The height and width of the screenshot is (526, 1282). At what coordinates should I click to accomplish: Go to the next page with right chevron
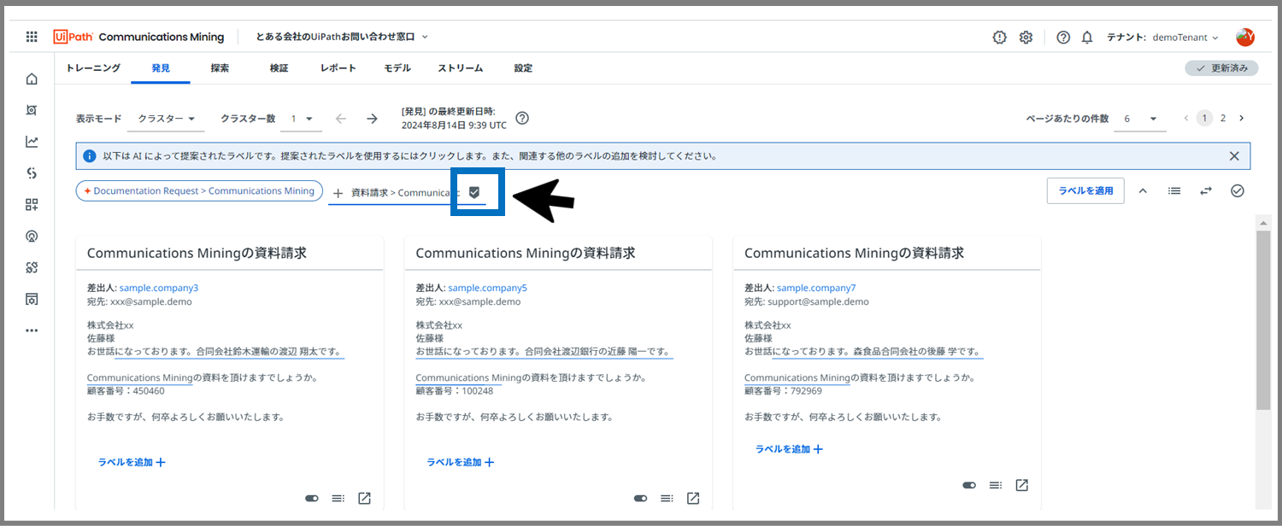click(1241, 119)
